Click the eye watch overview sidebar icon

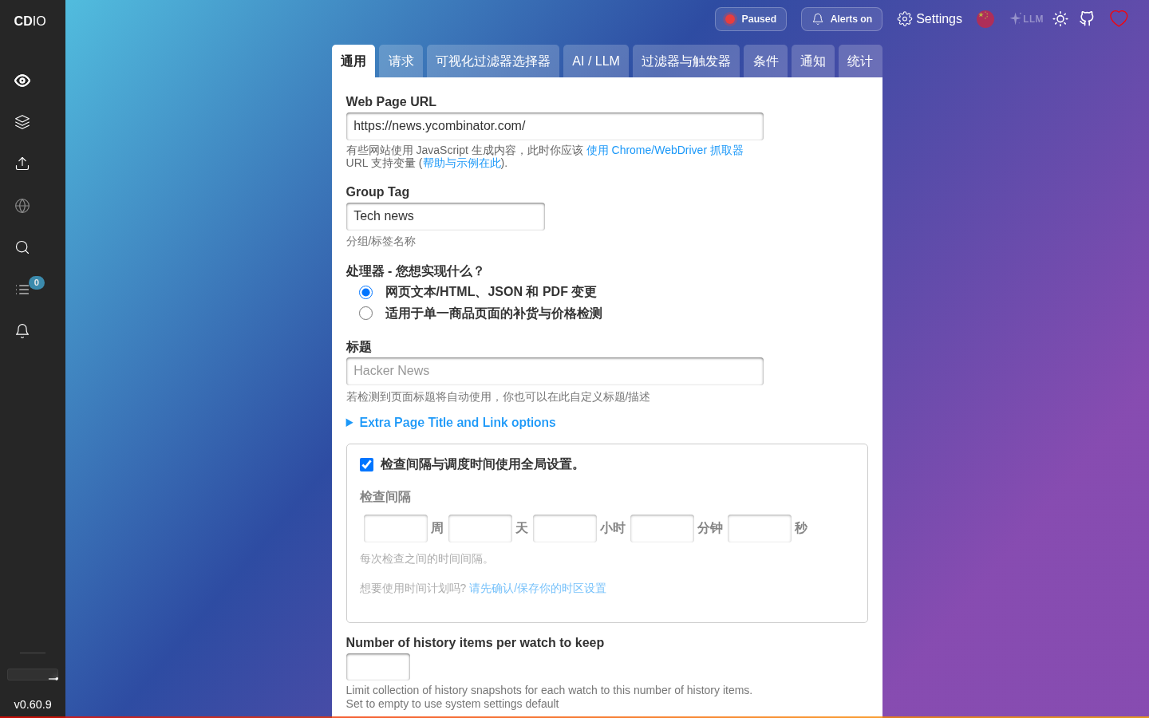pos(22,81)
